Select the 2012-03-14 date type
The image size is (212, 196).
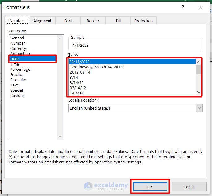coord(132,72)
